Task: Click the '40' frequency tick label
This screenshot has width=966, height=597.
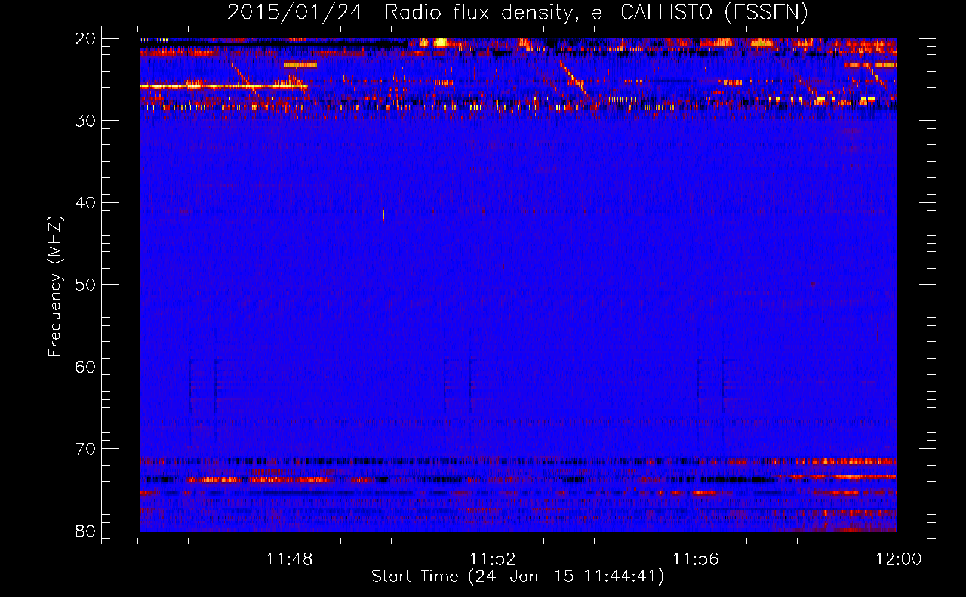Action: click(85, 202)
